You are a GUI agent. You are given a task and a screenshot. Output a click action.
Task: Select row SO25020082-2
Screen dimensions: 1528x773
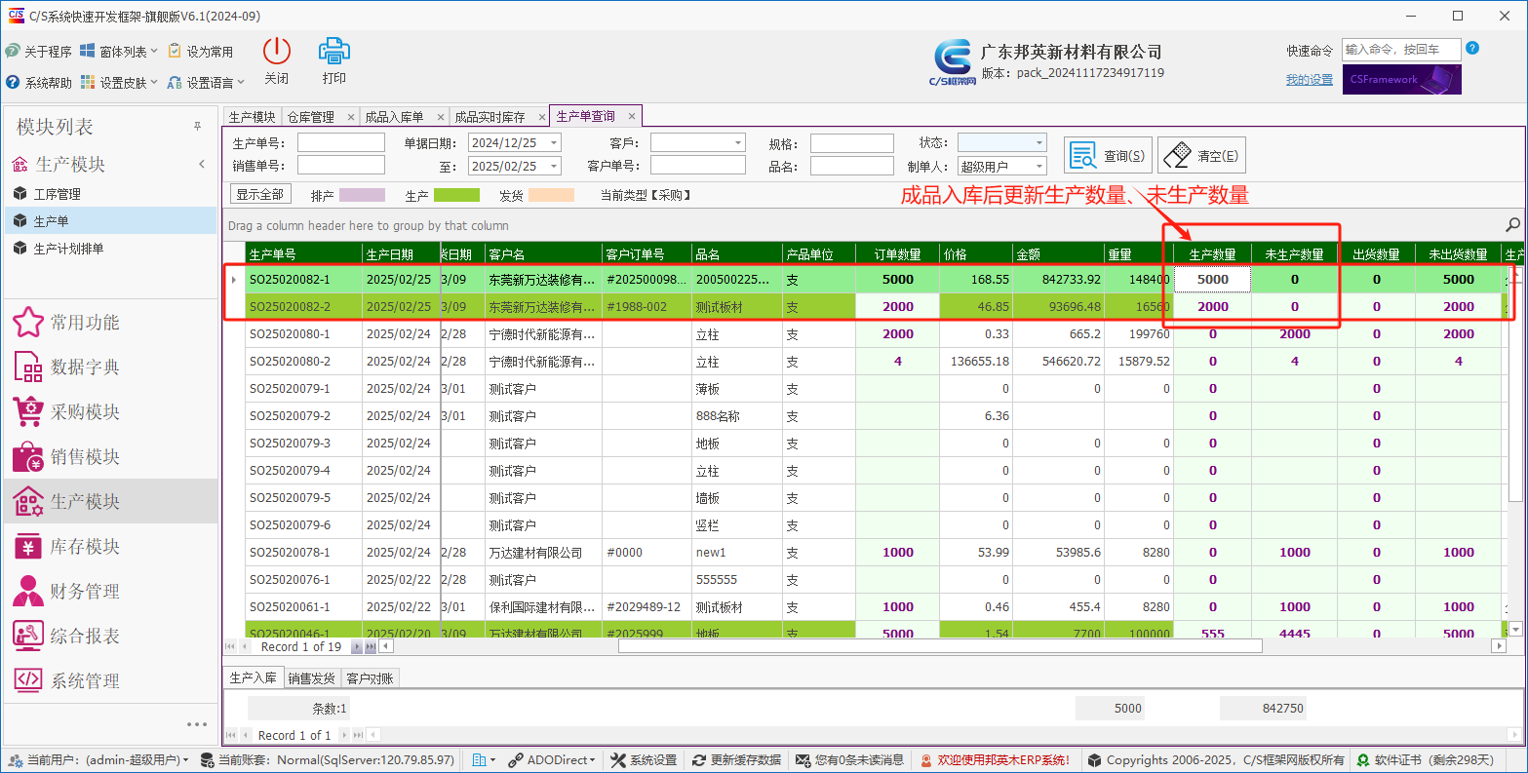(x=867, y=306)
